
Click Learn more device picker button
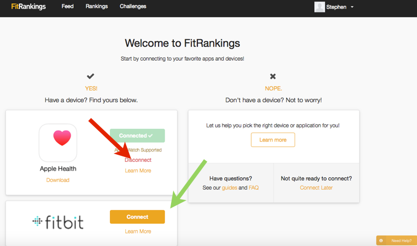click(273, 140)
